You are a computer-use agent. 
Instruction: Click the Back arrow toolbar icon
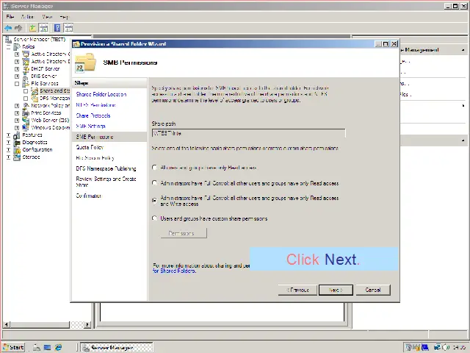click(x=8, y=28)
